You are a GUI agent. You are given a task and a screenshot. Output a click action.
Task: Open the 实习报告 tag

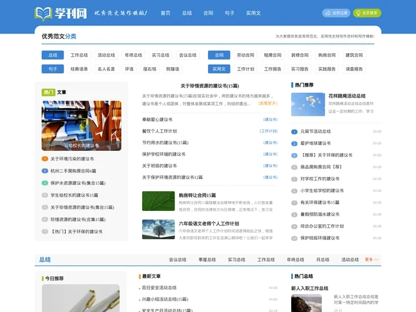point(300,69)
